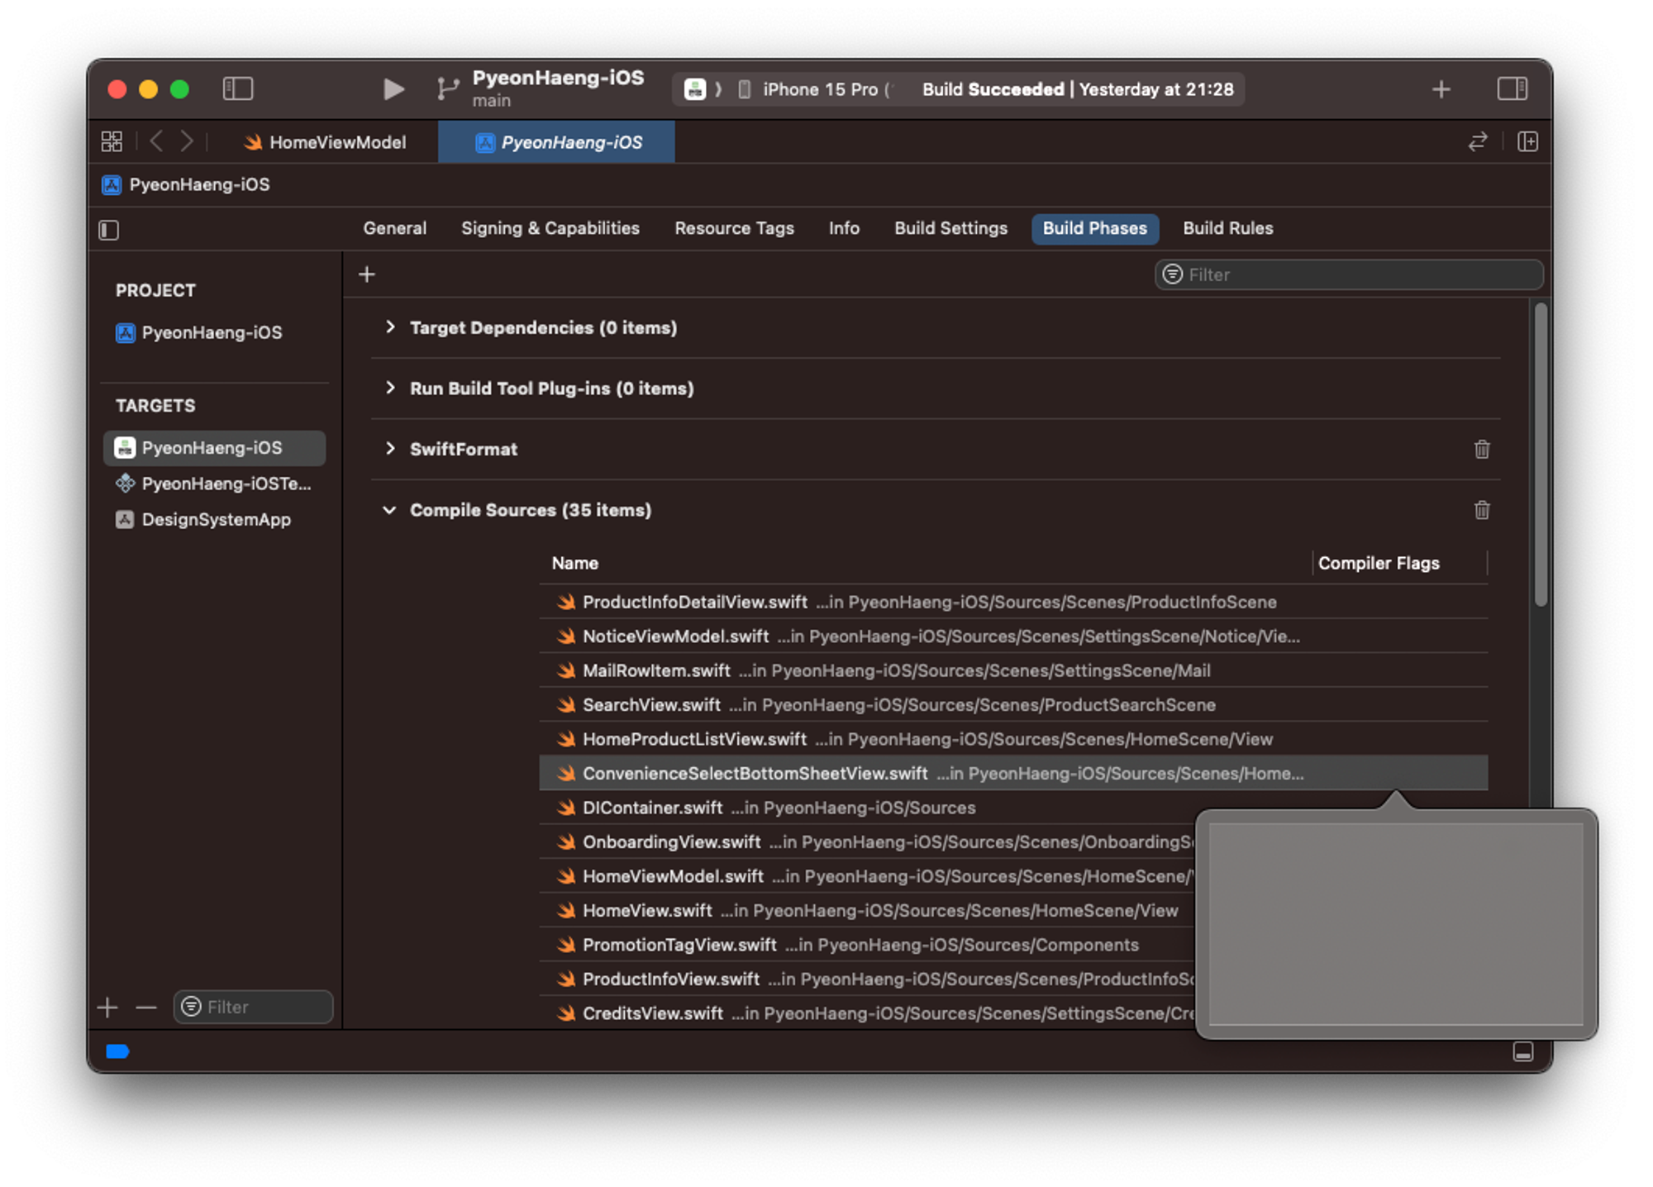
Task: Delete the SwiftFormat build phase
Action: (x=1482, y=449)
